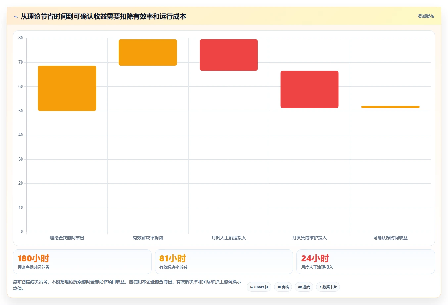Click the y-axis value 0
Image resolution: width=448 pixels, height=305 pixels.
(x=22, y=232)
